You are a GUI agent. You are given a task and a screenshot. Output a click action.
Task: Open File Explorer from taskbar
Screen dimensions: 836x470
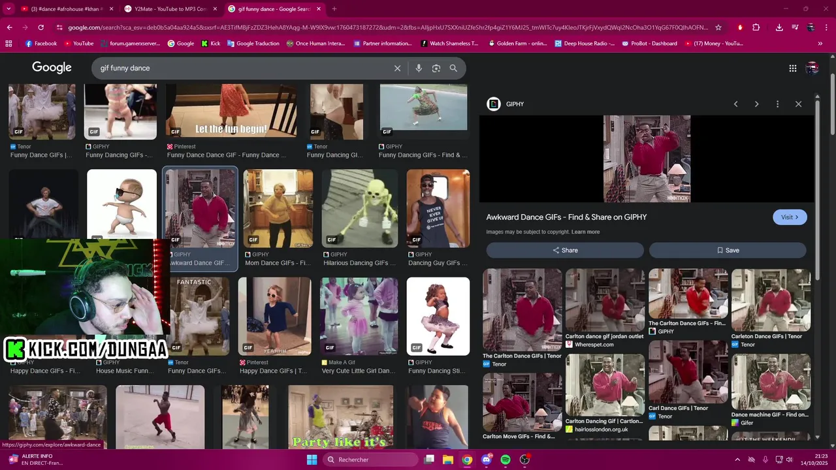448,460
